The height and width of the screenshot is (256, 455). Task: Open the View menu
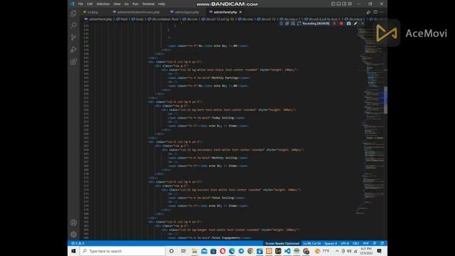coord(117,4)
